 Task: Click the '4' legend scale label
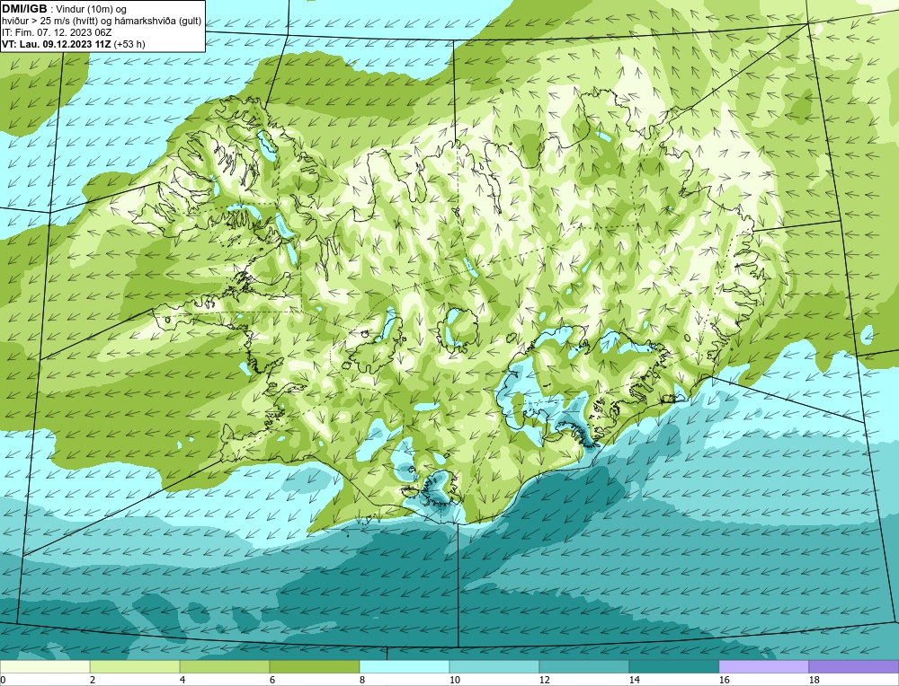[182, 681]
